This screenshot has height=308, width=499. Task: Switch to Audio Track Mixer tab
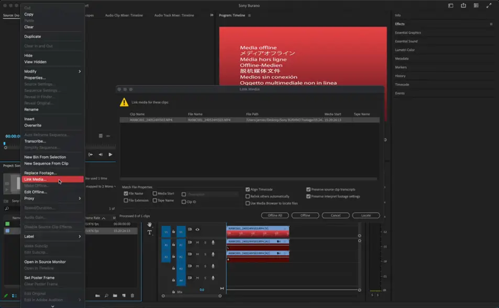point(174,16)
